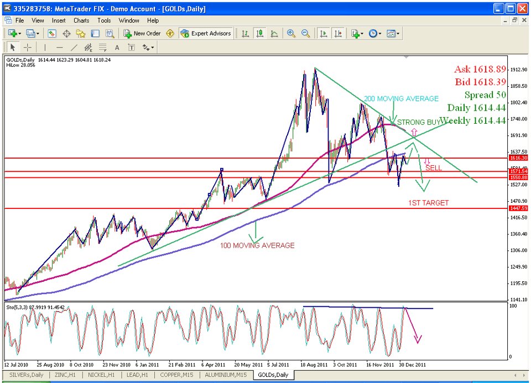Expand the indicators list dropdown

pyautogui.click(x=357, y=34)
